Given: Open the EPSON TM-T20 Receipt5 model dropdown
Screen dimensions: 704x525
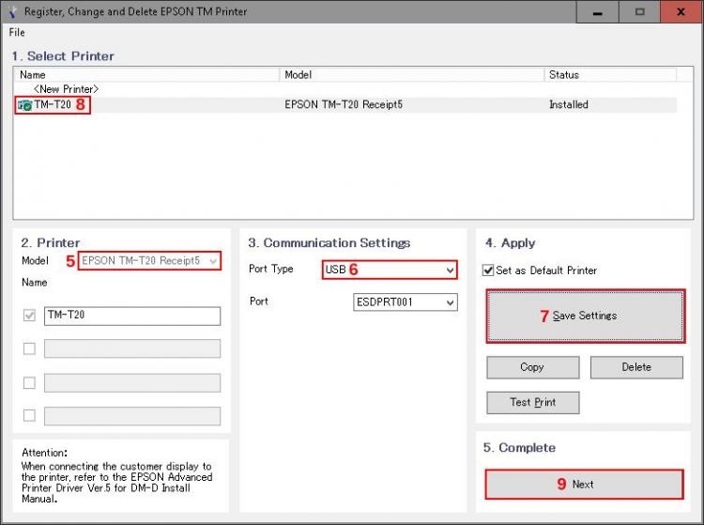Looking at the screenshot, I should (x=149, y=261).
